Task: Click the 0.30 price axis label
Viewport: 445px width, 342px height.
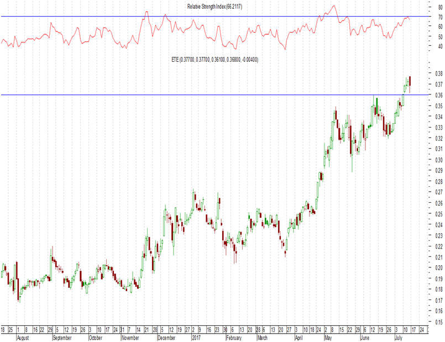Action: pyautogui.click(x=439, y=160)
